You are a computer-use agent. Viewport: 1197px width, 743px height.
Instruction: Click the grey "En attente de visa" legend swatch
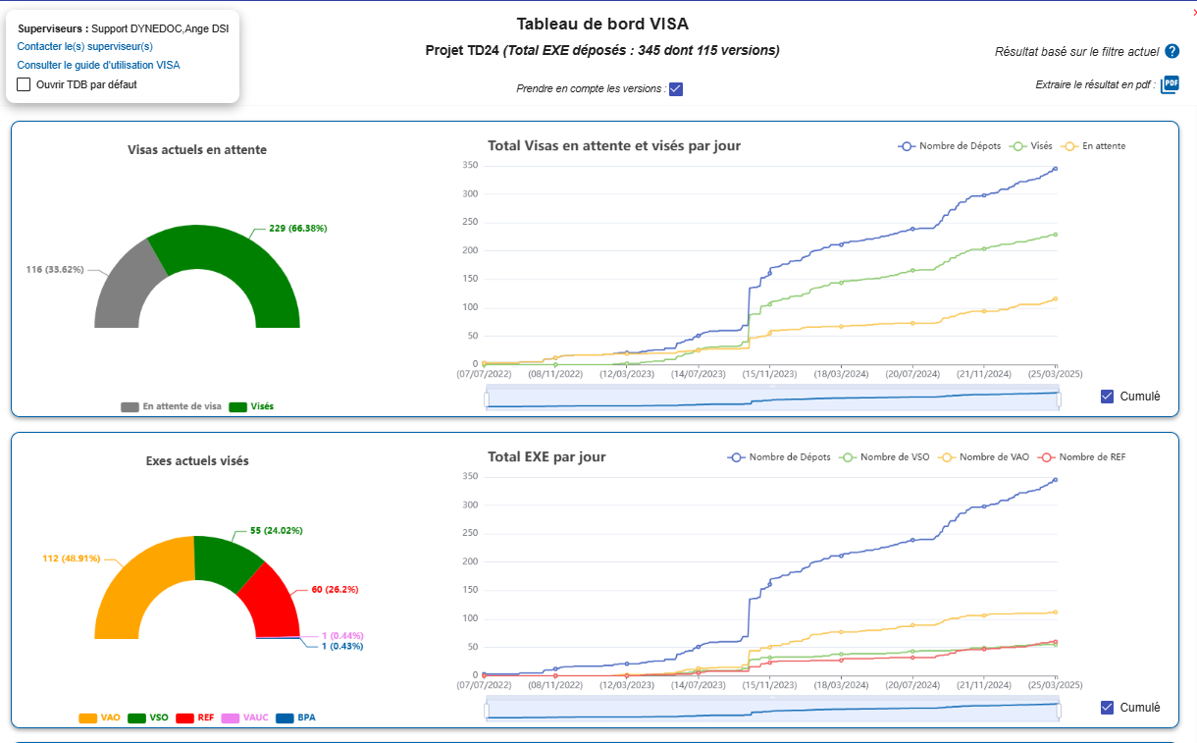[x=130, y=406]
